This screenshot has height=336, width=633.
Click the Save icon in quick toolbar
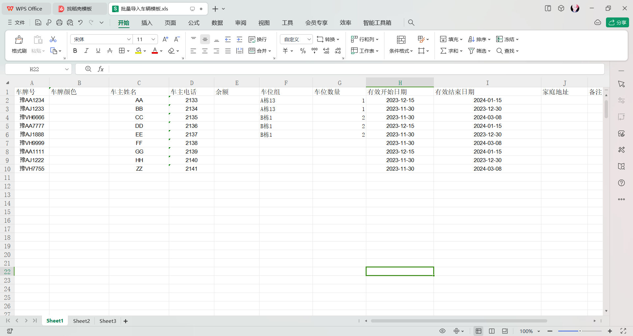point(38,22)
